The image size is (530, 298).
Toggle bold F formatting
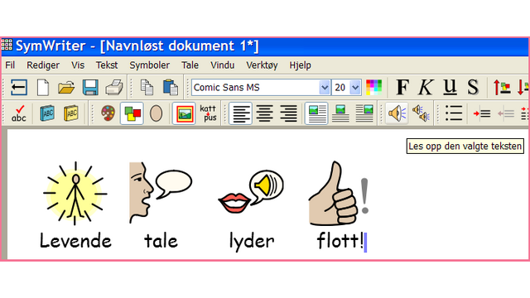(402, 88)
